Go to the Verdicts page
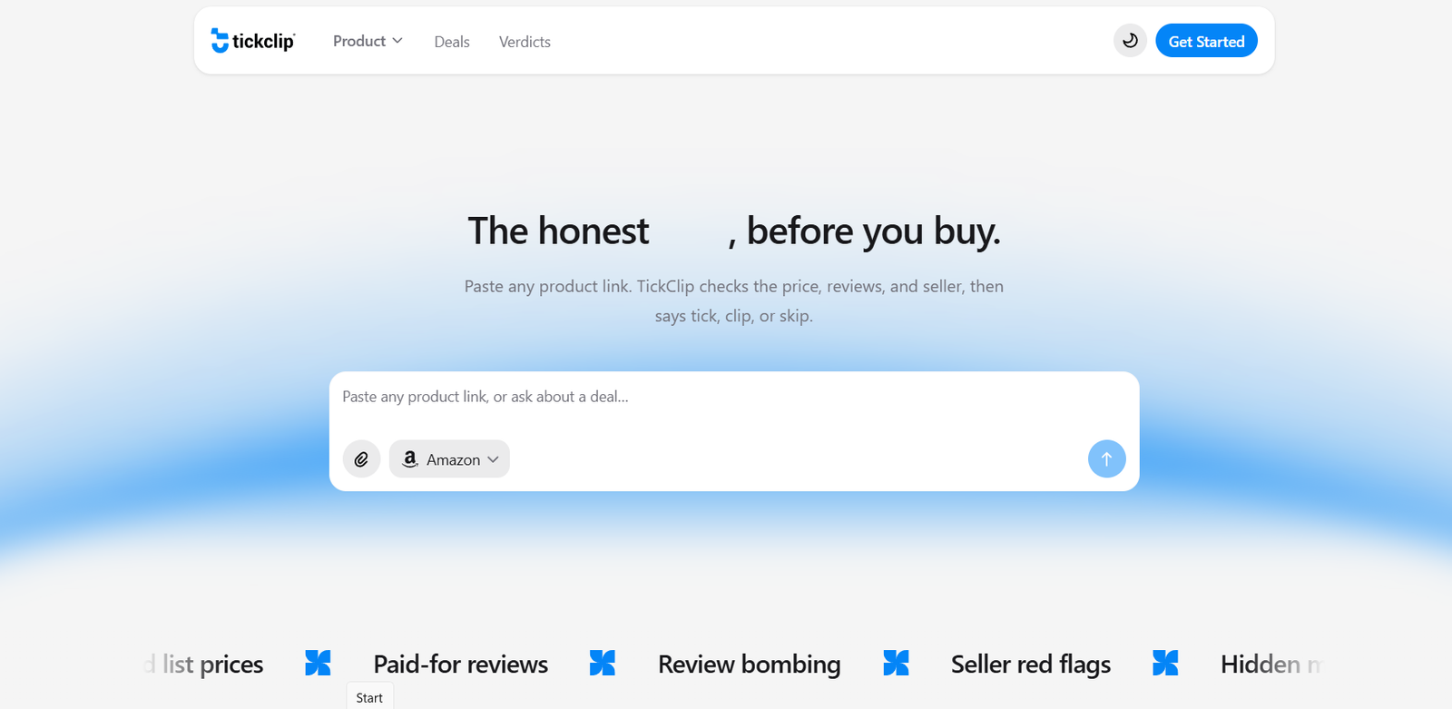 [525, 42]
